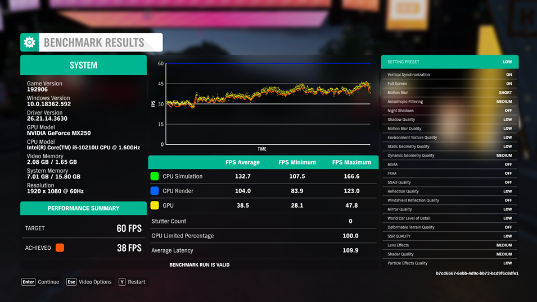Open the Setting Preset LOW selector

(507, 62)
